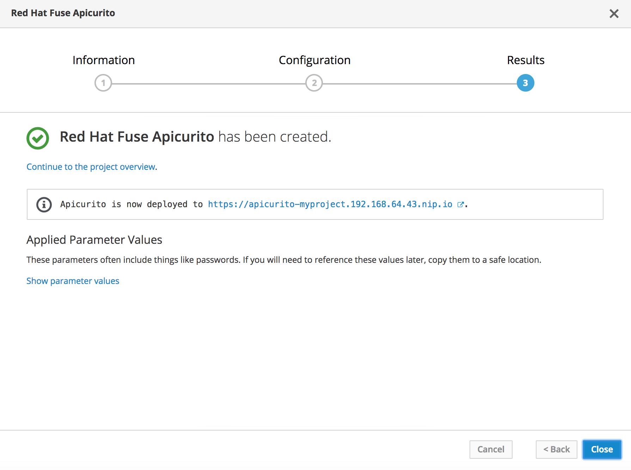Click the passwords warning paragraph

coord(284,260)
